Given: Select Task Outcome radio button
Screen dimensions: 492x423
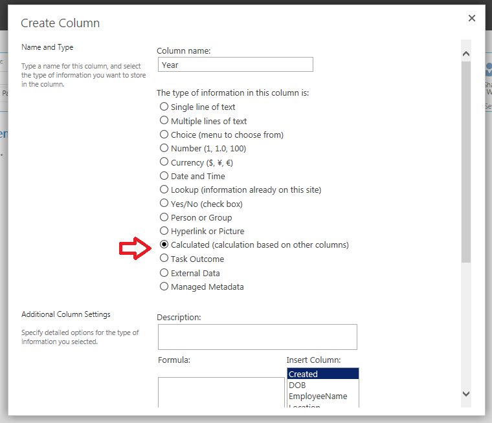Looking at the screenshot, I should (164, 259).
